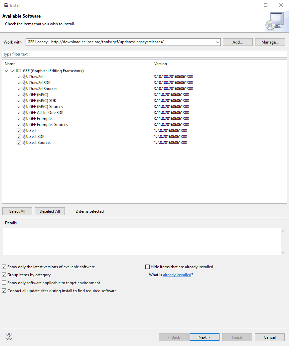Click the Draw2d SDK feature icon
The image size is (289, 346).
click(x=25, y=83)
